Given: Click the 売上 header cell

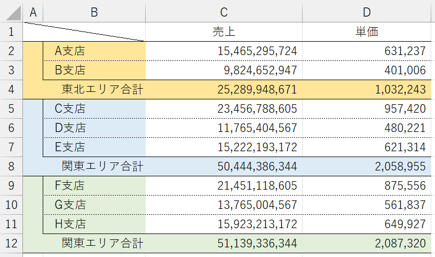Looking at the screenshot, I should [x=224, y=32].
